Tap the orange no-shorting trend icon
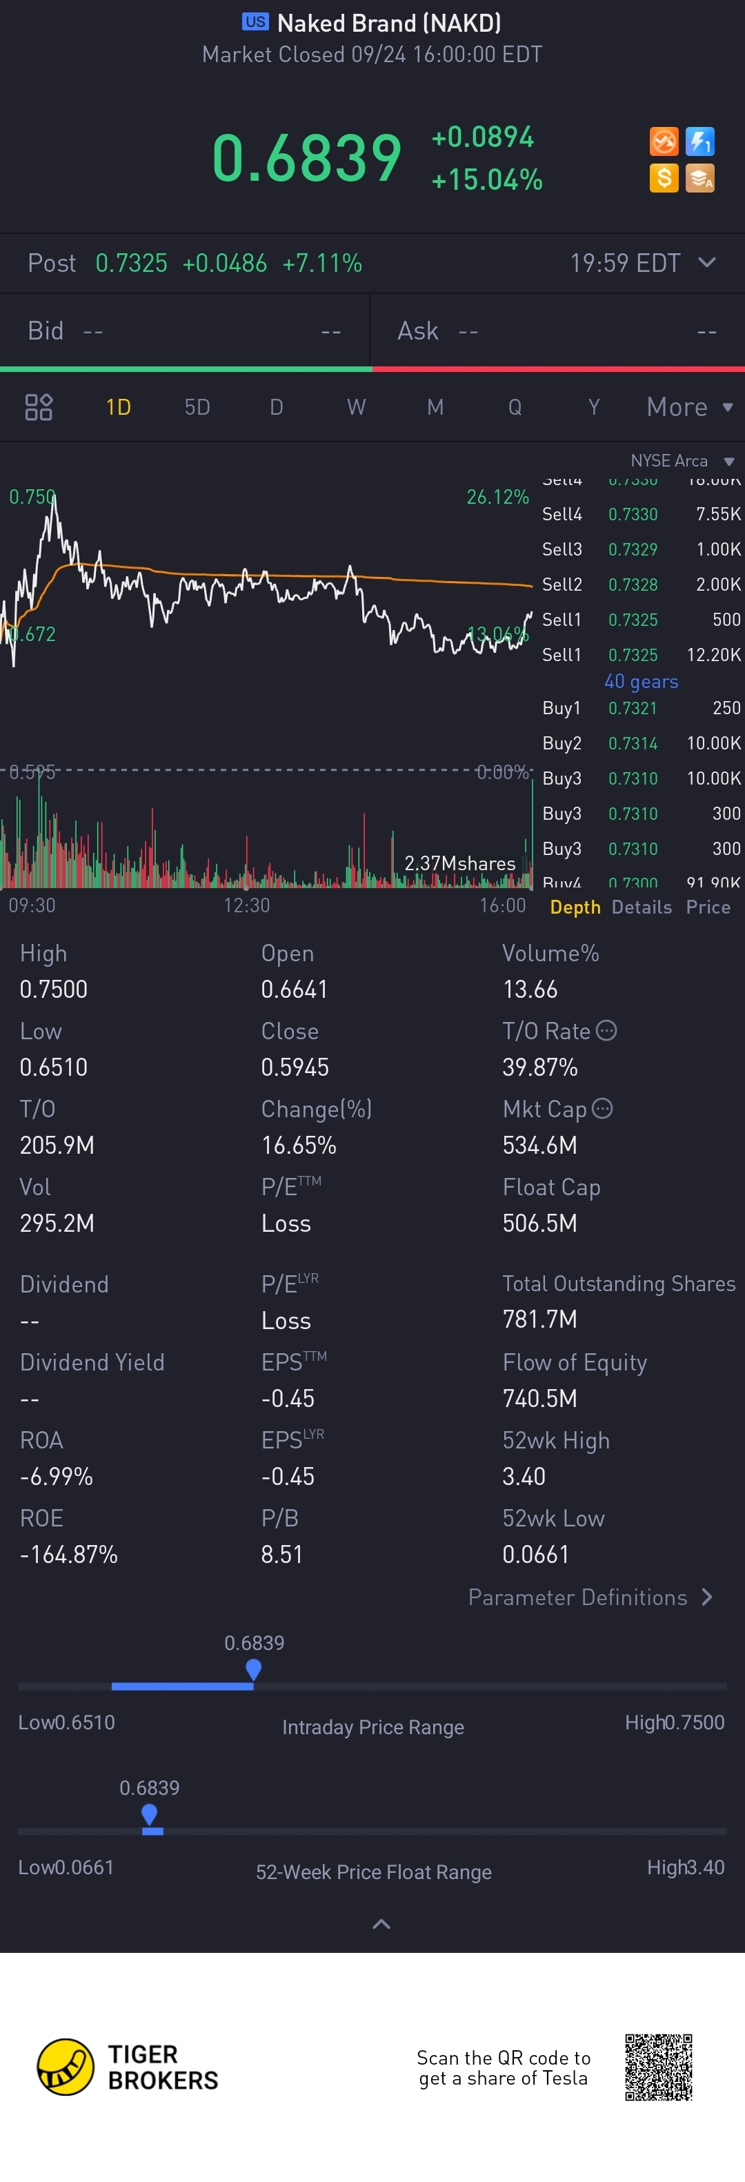Image resolution: width=745 pixels, height=2182 pixels. pos(664,141)
